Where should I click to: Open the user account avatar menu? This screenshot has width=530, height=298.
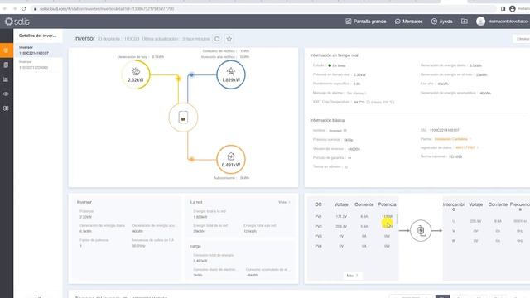click(480, 22)
